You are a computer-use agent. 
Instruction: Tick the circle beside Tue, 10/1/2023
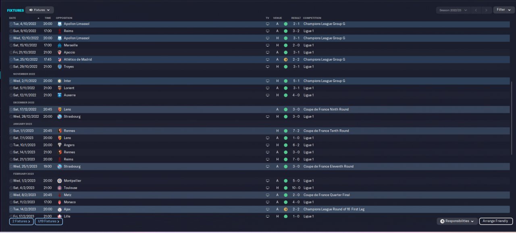(x=11, y=145)
